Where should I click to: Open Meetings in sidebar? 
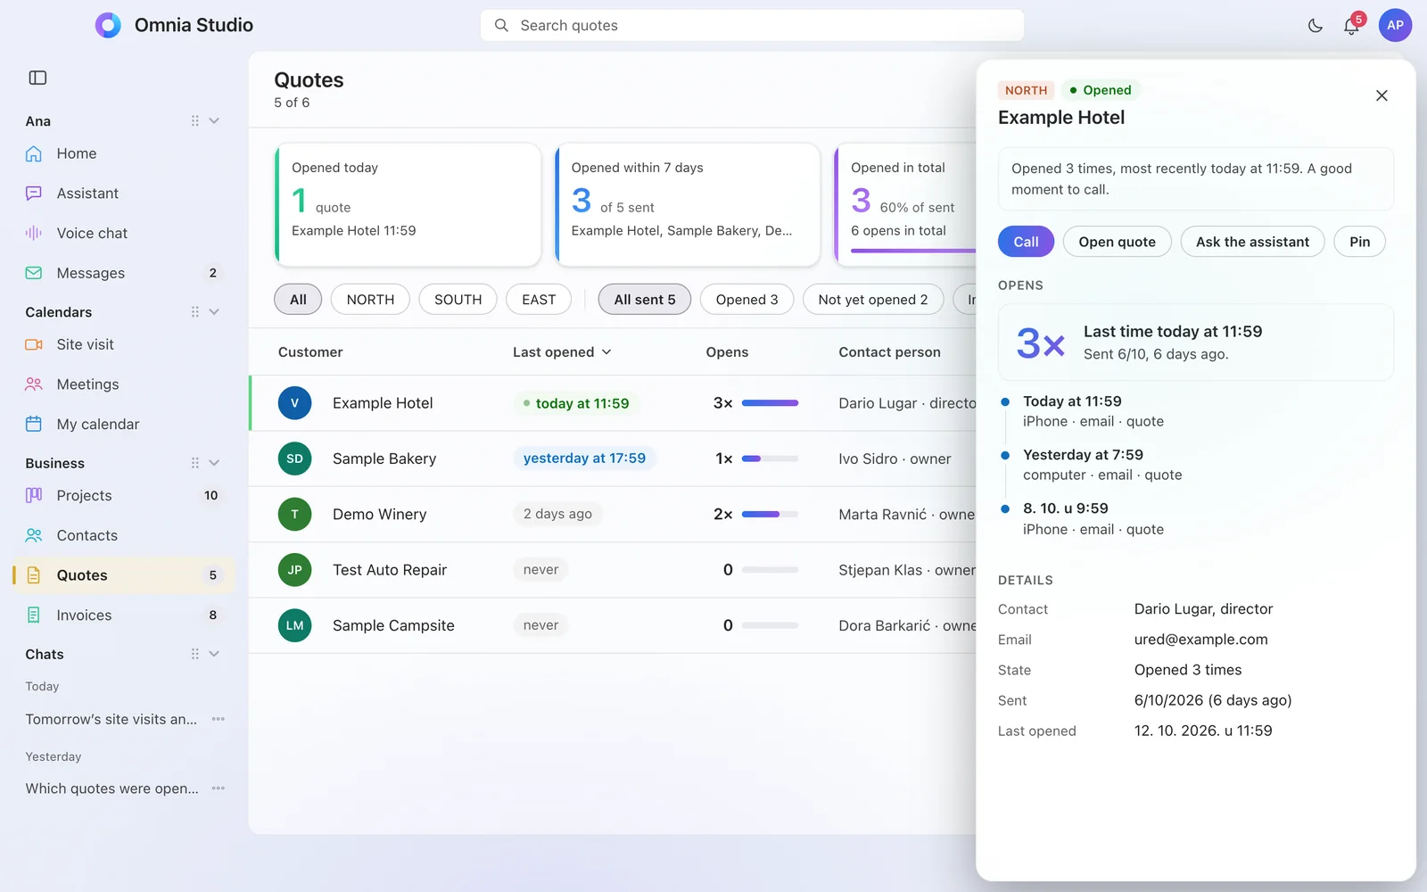pyautogui.click(x=123, y=384)
